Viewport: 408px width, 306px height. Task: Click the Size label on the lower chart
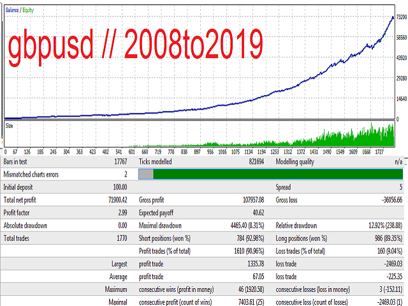click(x=10, y=126)
